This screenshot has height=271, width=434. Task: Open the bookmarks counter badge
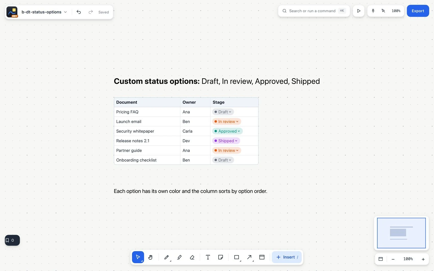click(12, 240)
